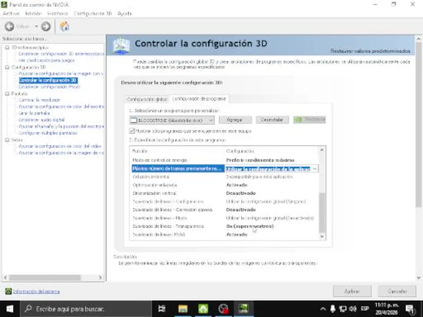Select the Optimización enlazada row
The width and height of the screenshot is (423, 317).
tap(224, 185)
